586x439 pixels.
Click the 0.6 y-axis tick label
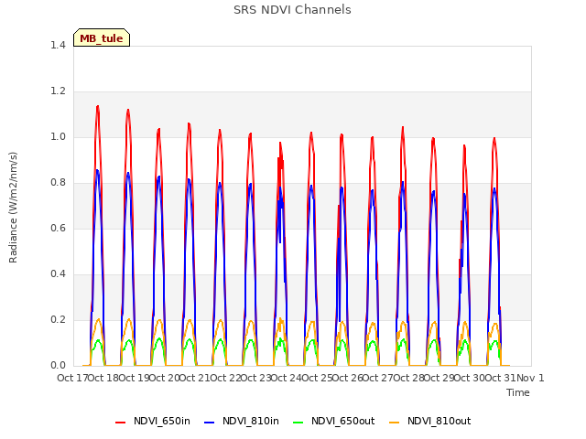pos(58,229)
